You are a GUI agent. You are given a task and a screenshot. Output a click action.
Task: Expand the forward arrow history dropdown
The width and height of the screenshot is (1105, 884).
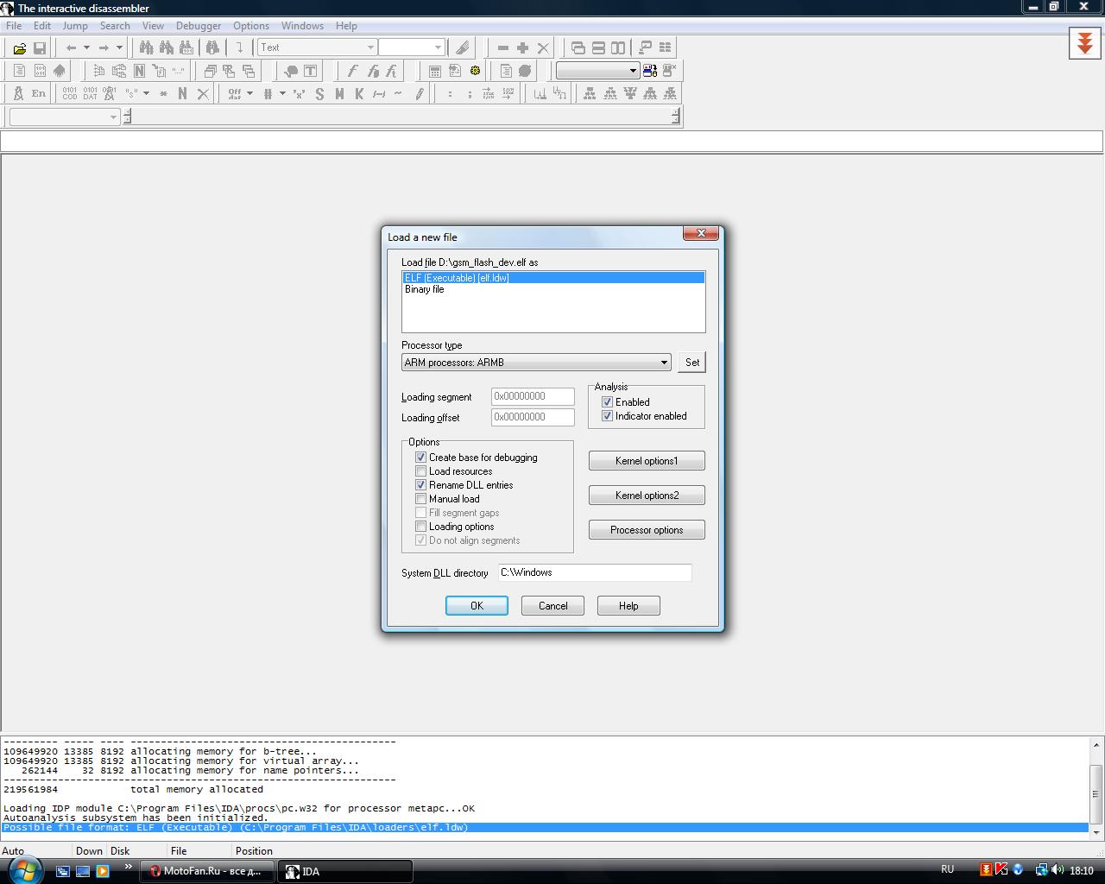click(x=119, y=47)
